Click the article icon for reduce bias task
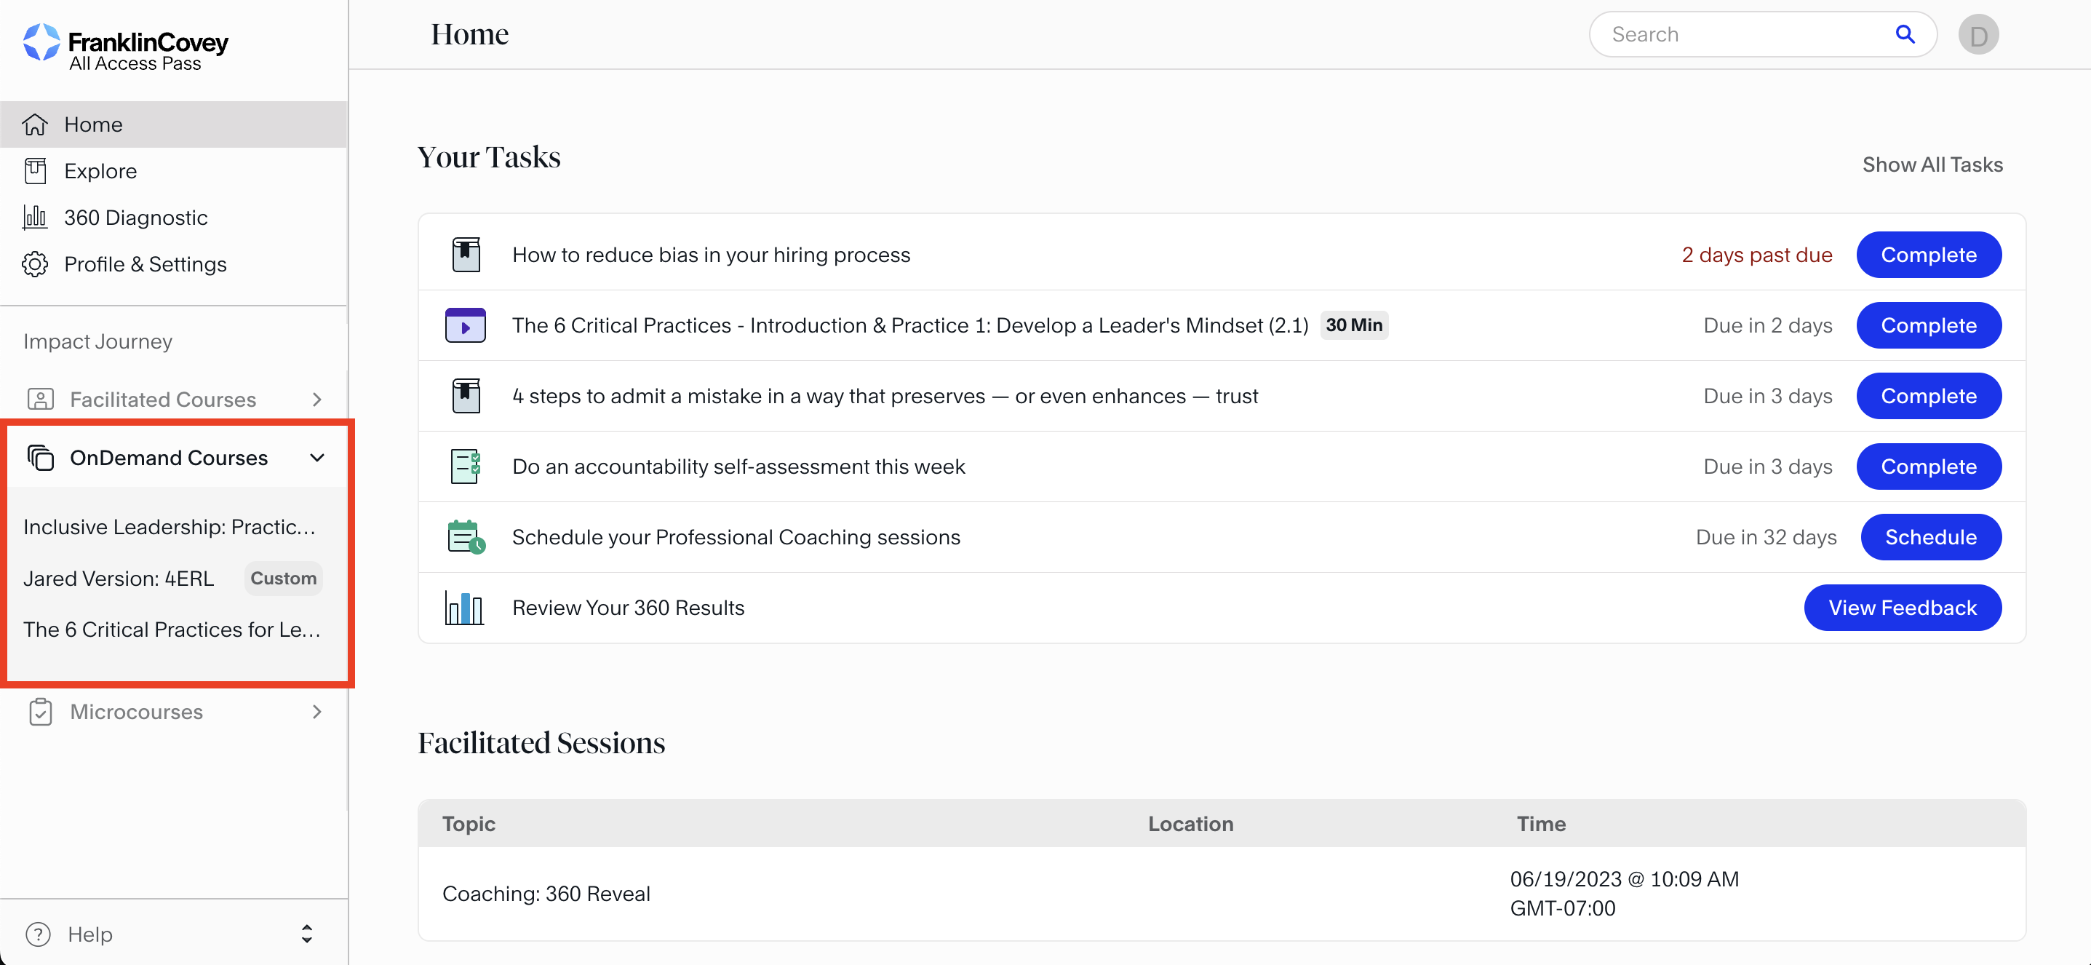 (x=466, y=255)
